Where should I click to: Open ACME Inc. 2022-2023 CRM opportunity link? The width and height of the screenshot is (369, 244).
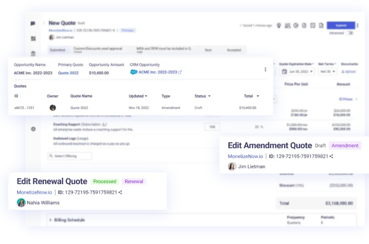(158, 72)
